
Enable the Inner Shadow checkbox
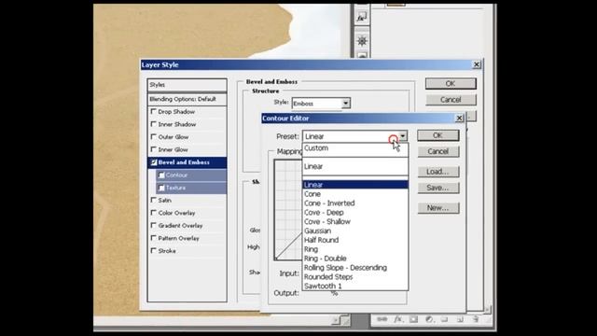pos(153,124)
